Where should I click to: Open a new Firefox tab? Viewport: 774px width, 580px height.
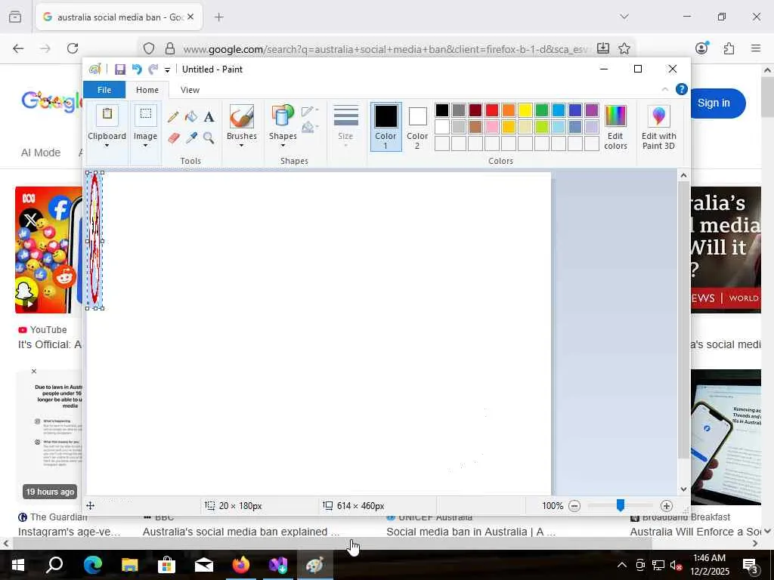click(x=219, y=17)
